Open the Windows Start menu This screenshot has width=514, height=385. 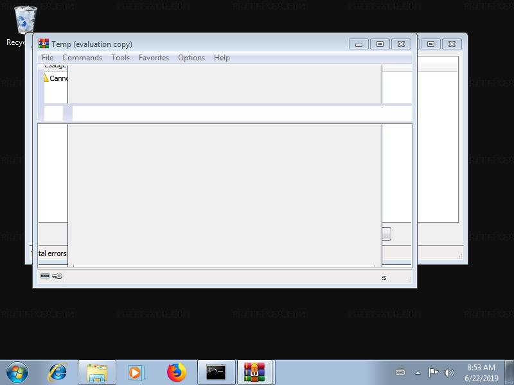(17, 372)
